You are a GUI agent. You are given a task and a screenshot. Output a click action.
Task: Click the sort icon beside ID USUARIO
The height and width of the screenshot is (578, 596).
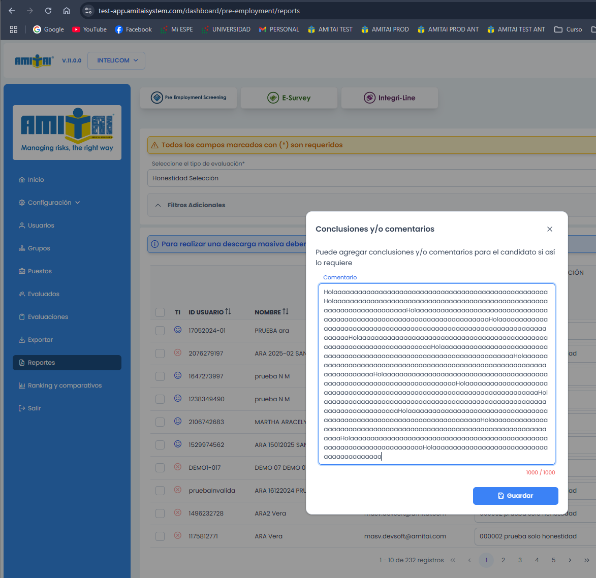228,312
